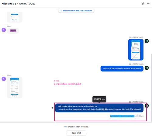Click the agent avatar beside 'baik bosku' message
Viewport: 152px width, 138px height.
(x=147, y=106)
